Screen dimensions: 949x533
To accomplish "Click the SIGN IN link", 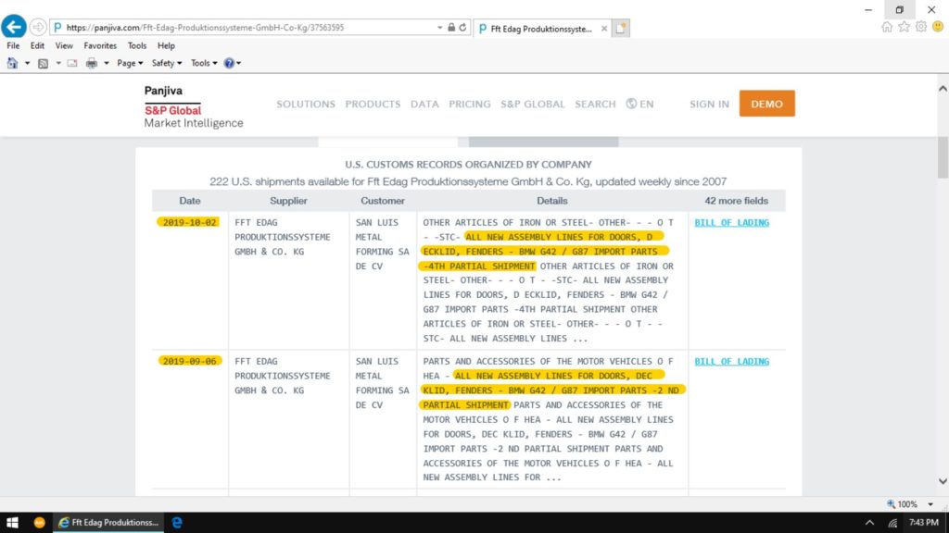I will [x=709, y=104].
